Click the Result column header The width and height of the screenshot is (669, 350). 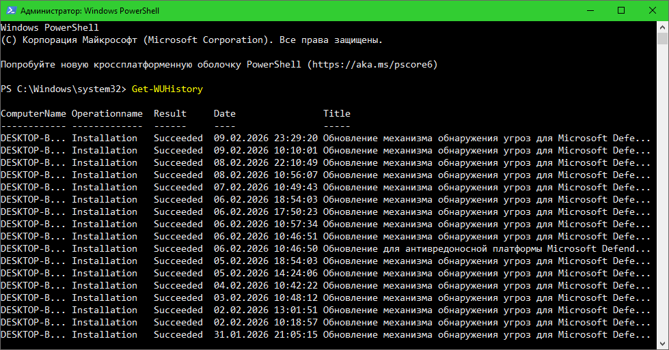coord(169,114)
